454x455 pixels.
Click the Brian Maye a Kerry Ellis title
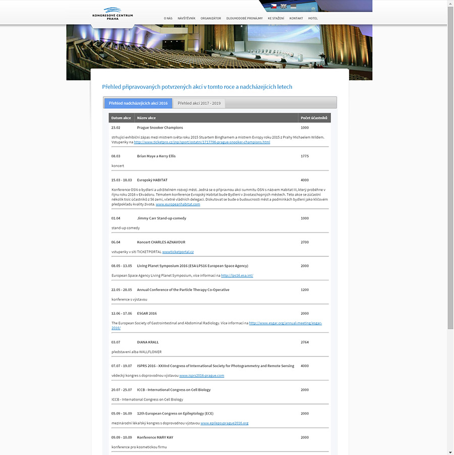point(156,156)
